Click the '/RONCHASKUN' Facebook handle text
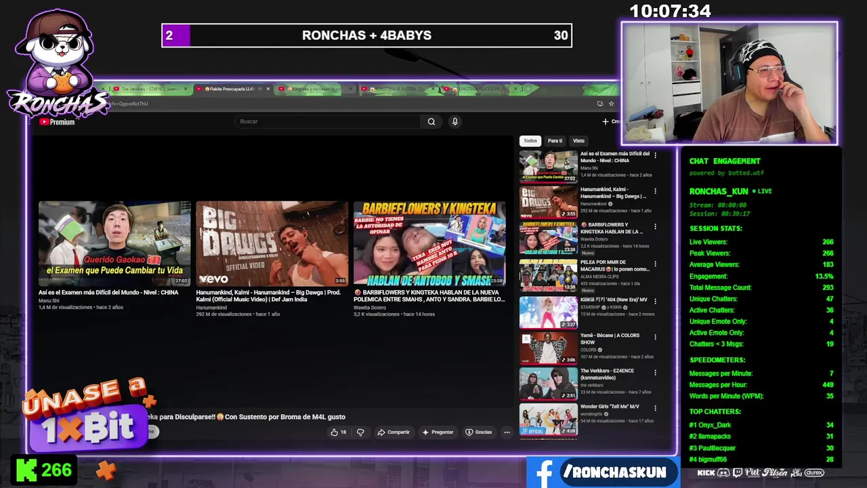 click(615, 472)
